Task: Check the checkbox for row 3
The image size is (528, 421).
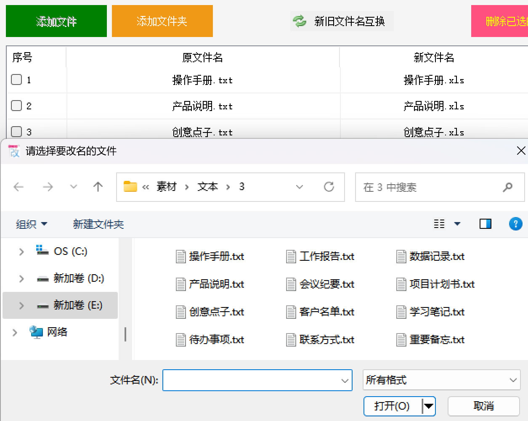Action: click(x=15, y=132)
